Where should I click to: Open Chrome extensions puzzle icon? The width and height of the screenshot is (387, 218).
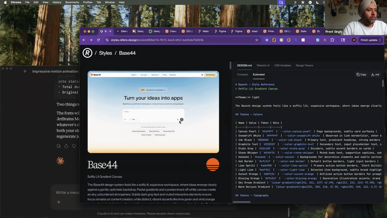(332, 40)
